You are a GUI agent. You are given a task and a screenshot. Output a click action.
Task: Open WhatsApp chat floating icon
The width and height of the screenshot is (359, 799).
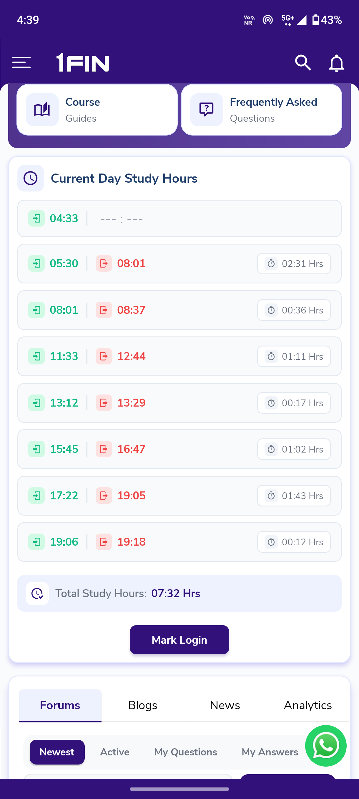coord(325,746)
